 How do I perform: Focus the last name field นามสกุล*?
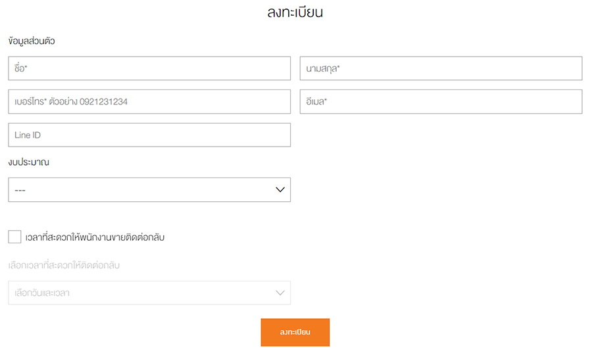click(x=441, y=68)
